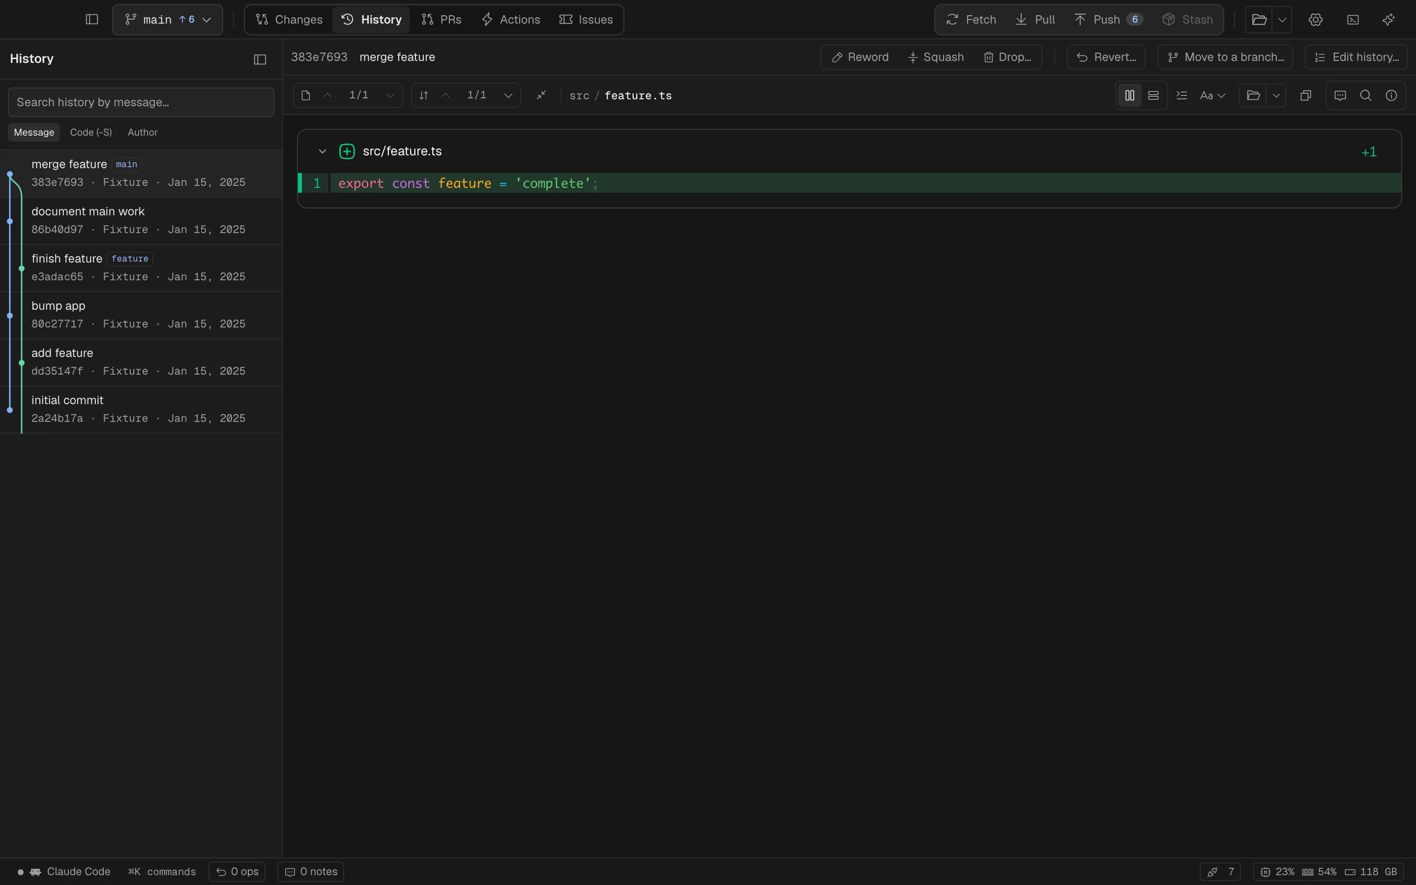Image resolution: width=1416 pixels, height=885 pixels.
Task: Click Move to a branch... button
Action: point(1225,58)
